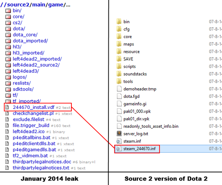222x185 pixels.
Task: Open the main path breadcrumb link
Action: pos(39,5)
